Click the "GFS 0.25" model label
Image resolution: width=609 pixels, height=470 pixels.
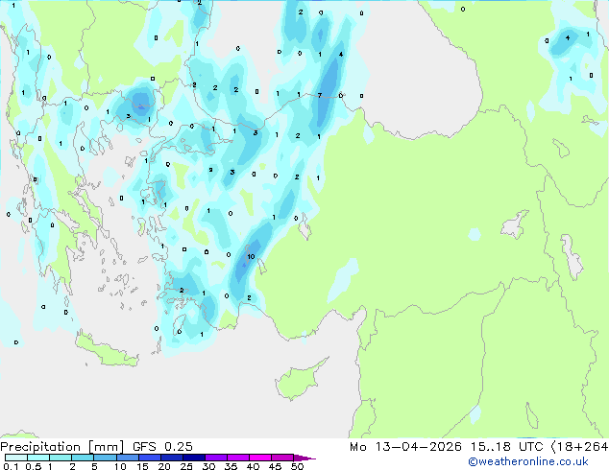click(162, 447)
